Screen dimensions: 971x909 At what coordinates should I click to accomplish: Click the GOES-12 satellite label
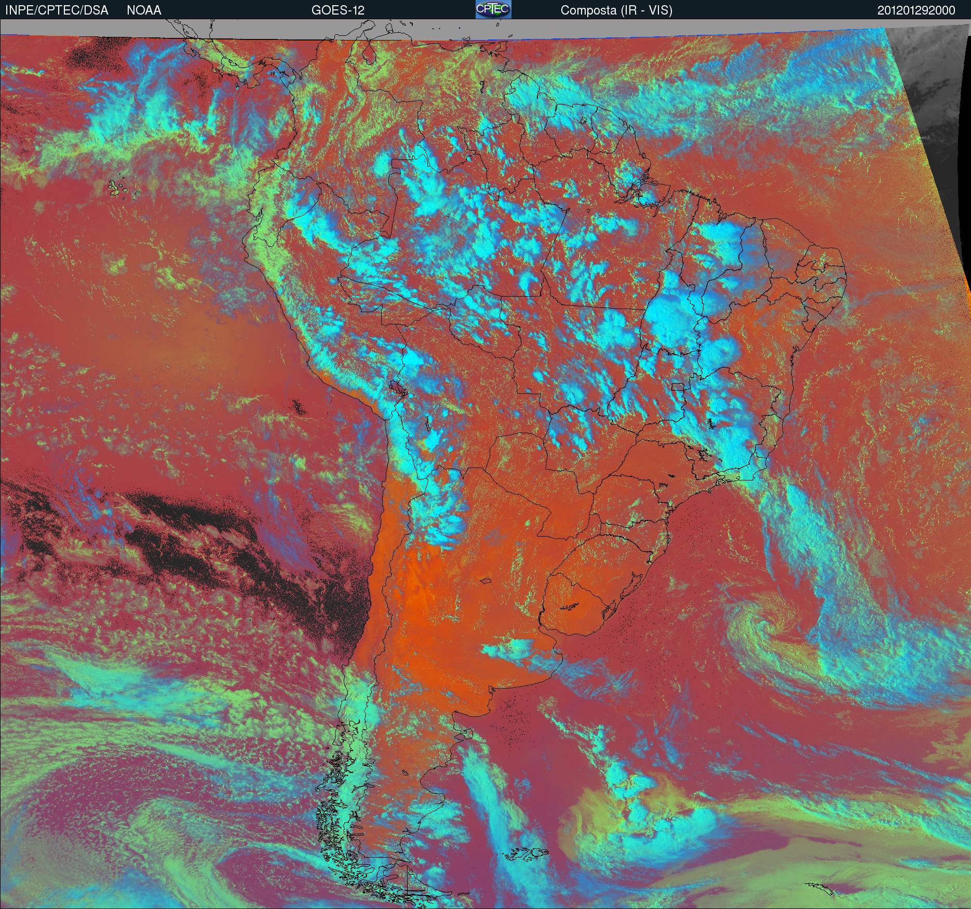338,10
